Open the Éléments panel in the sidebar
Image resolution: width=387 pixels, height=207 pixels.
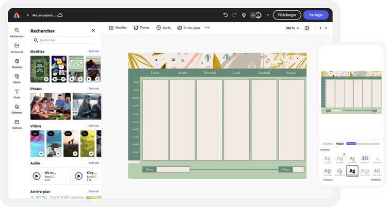click(x=17, y=109)
